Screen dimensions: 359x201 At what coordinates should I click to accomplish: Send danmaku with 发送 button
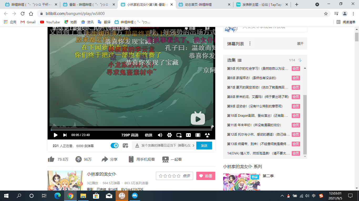[x=204, y=146]
